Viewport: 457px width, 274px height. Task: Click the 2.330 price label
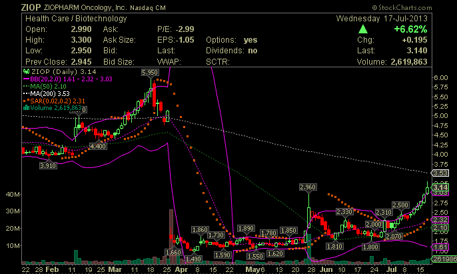344,212
